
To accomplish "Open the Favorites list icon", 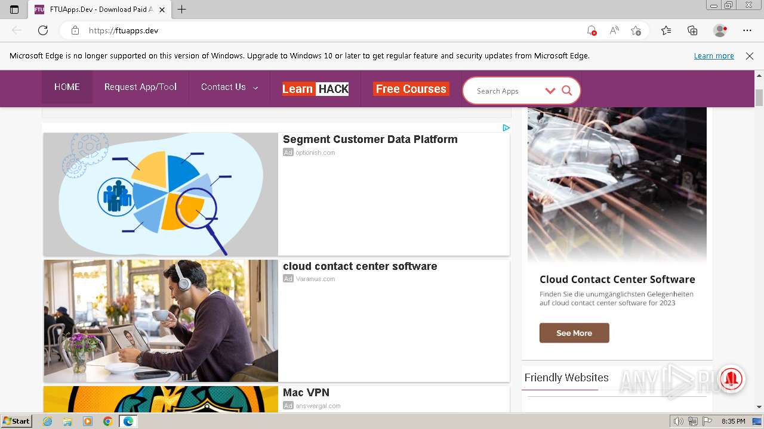I will [666, 30].
